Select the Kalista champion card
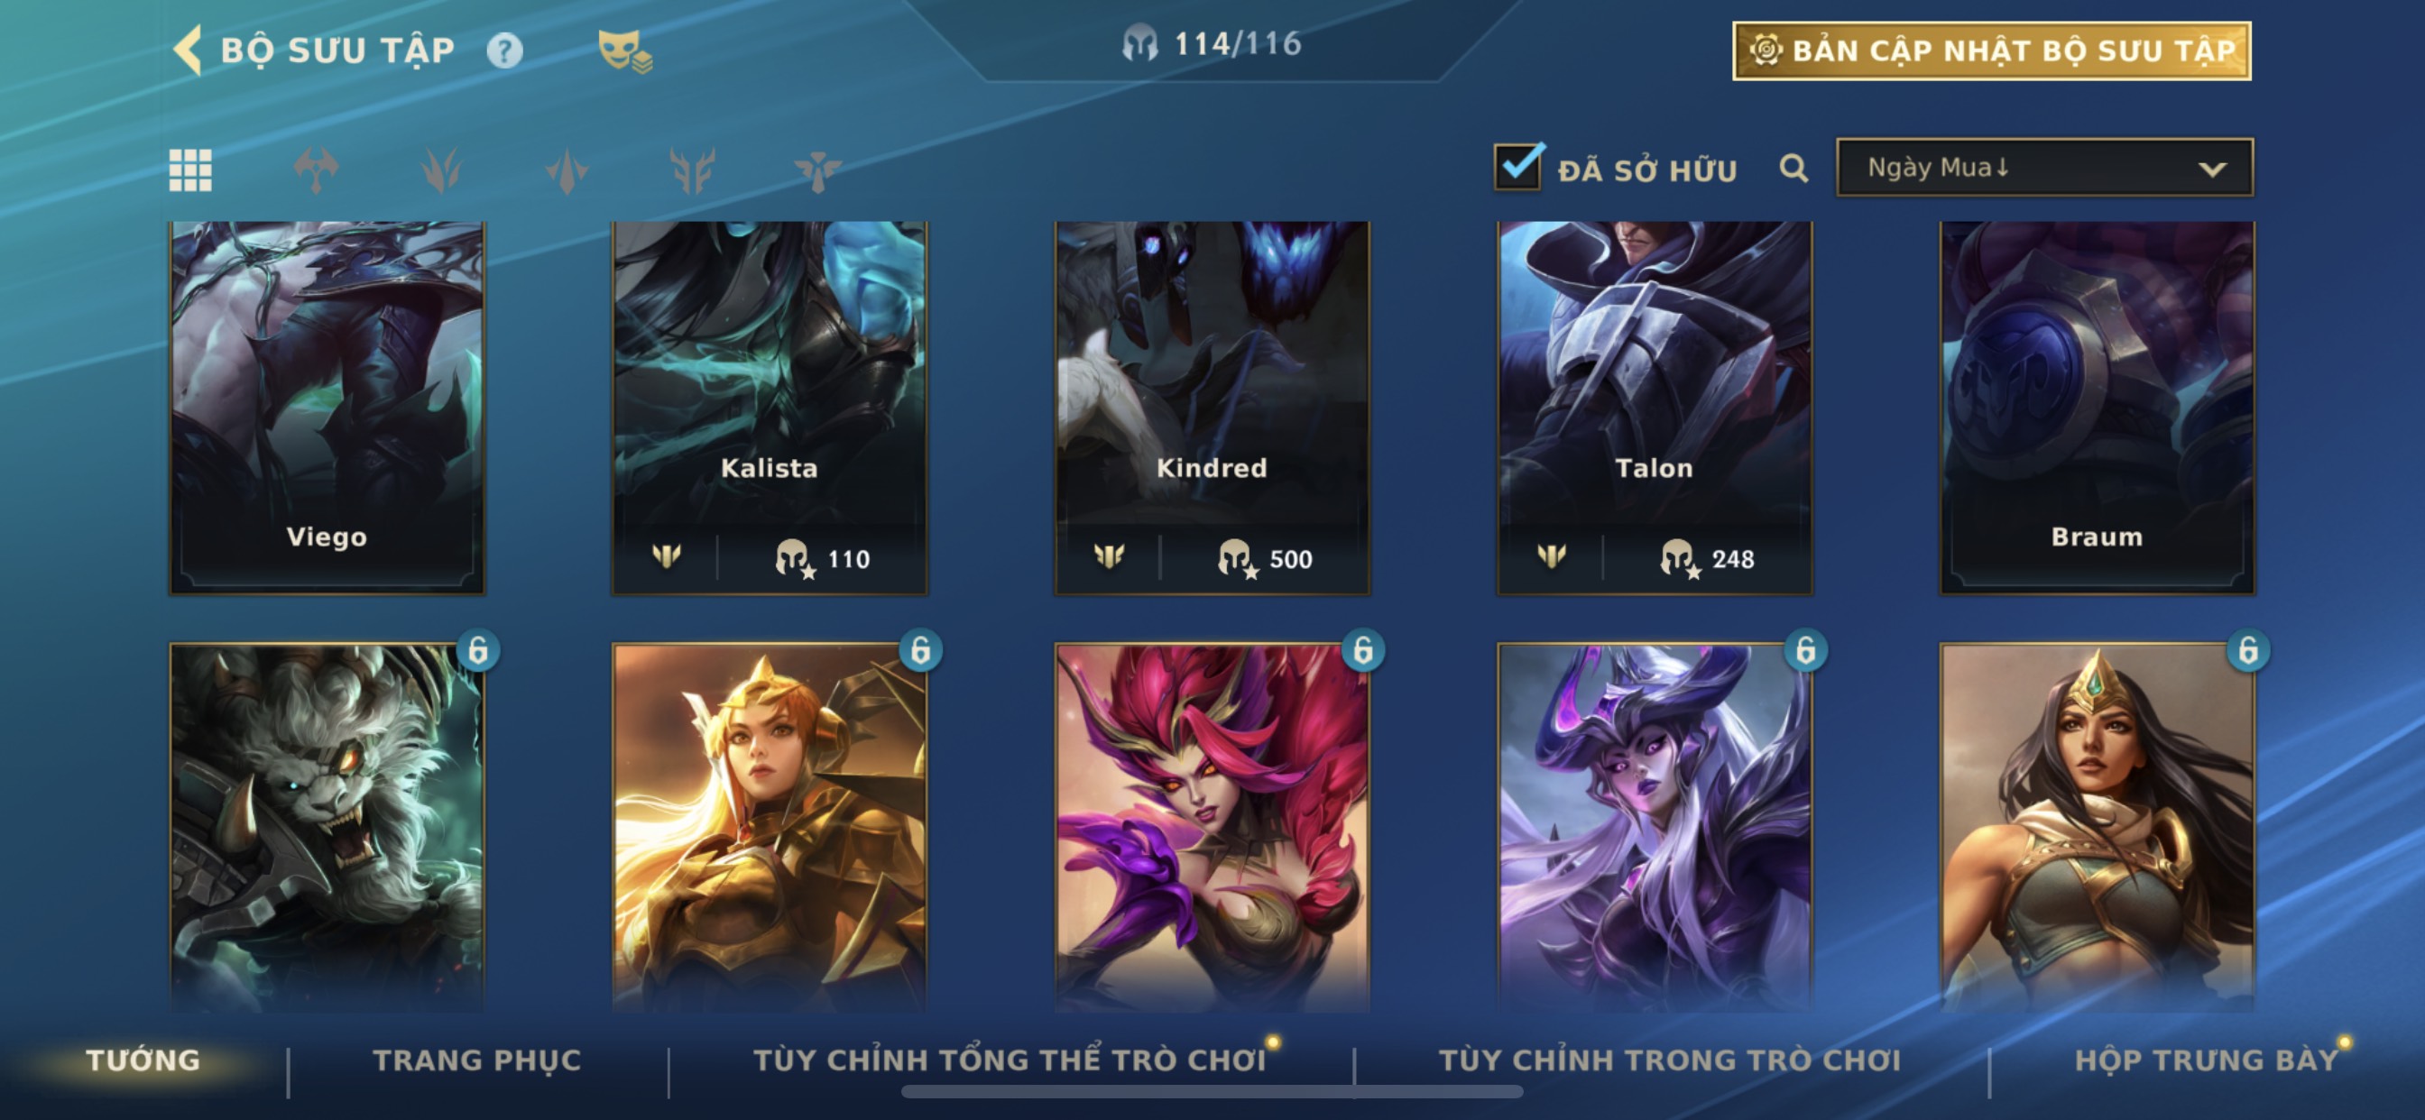 coord(770,408)
